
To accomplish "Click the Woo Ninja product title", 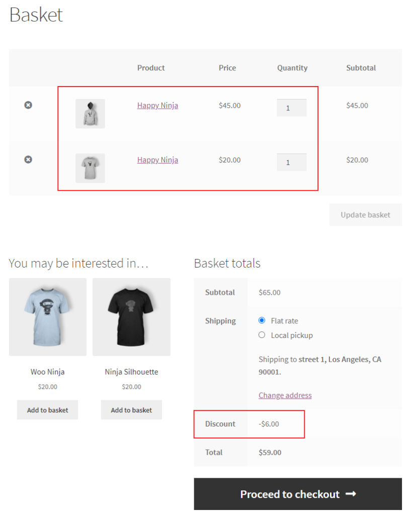I will point(47,372).
